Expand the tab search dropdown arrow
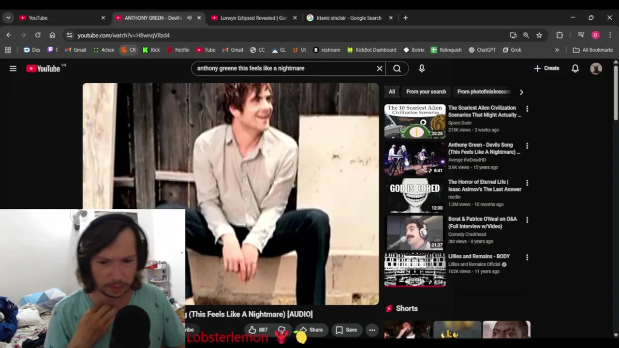This screenshot has width=619, height=348. [8, 18]
